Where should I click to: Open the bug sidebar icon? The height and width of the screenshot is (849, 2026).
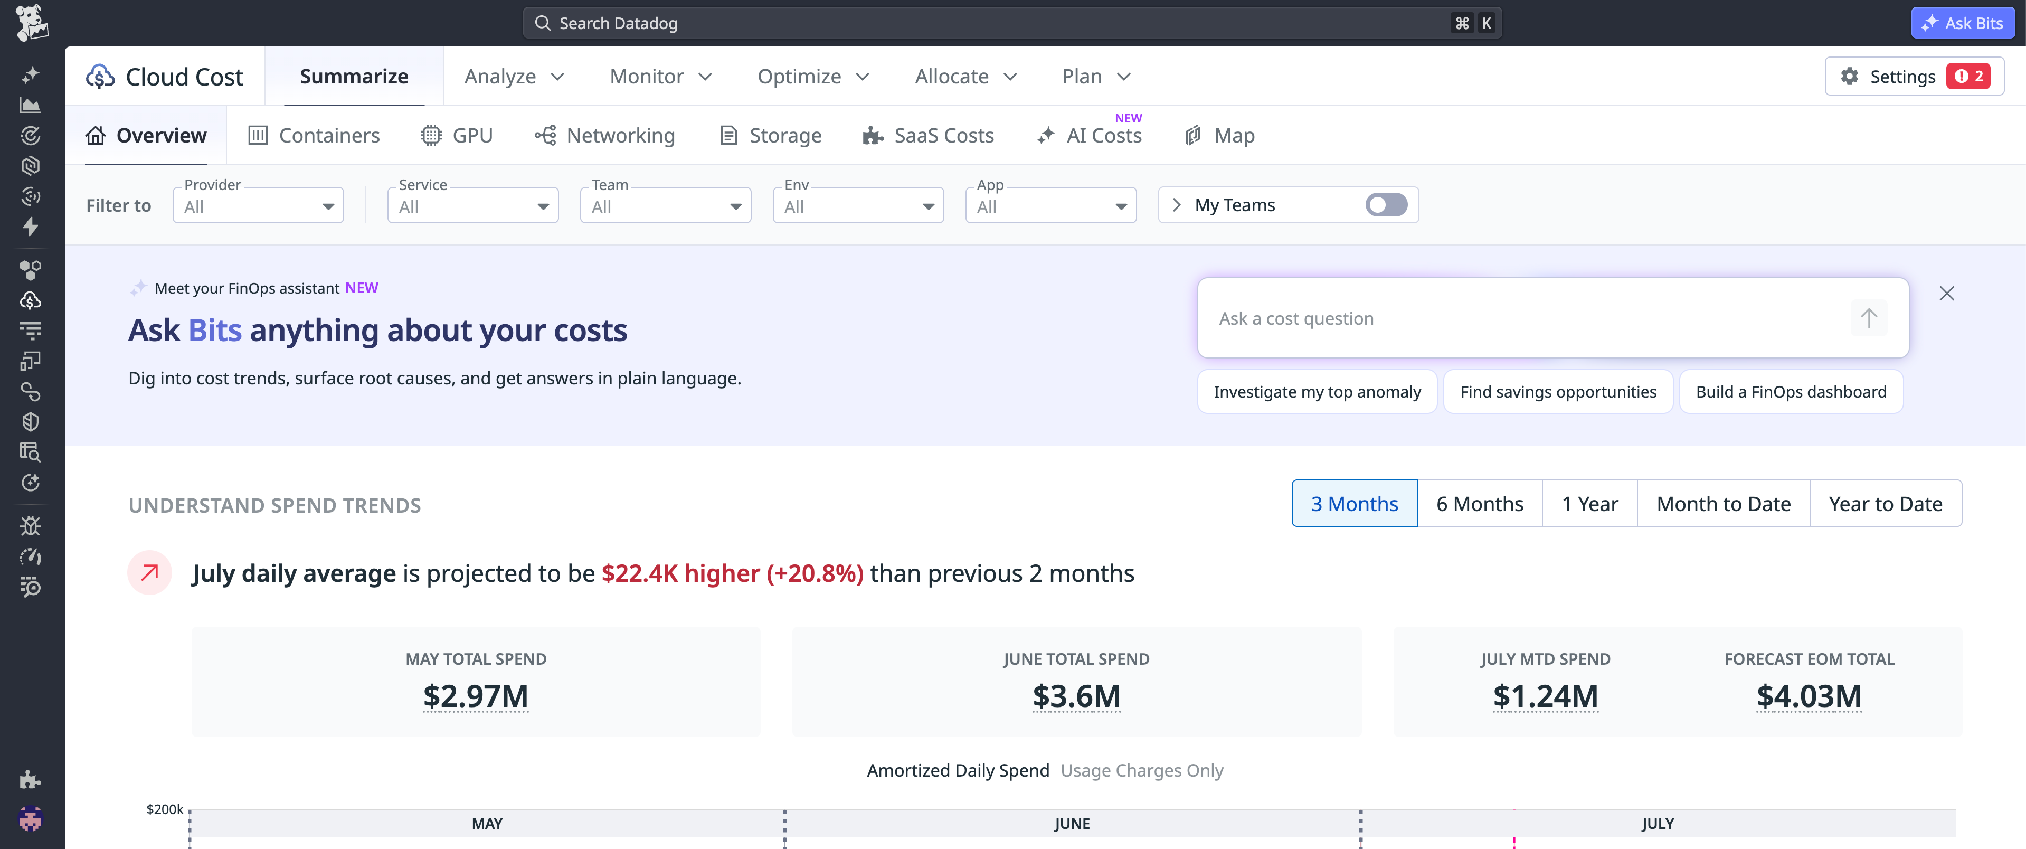[x=31, y=525]
